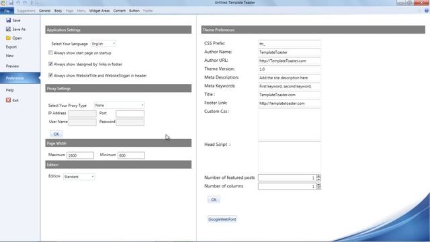The image size is (430, 242).
Task: Click the Save As disk icon
Action: click(8, 29)
